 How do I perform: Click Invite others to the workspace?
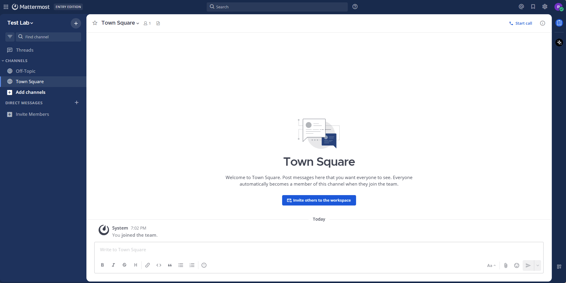pos(319,200)
